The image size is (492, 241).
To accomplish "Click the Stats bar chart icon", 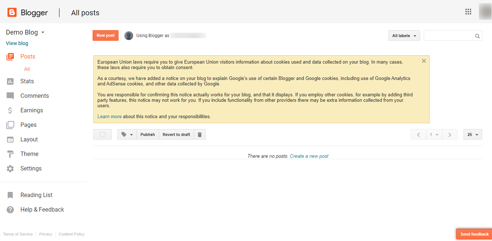I will point(10,81).
